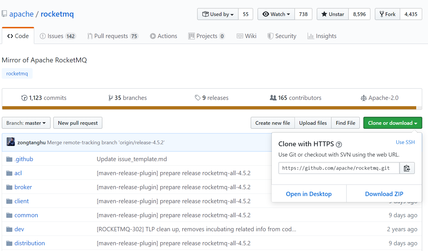Fork the repository

coord(387,14)
